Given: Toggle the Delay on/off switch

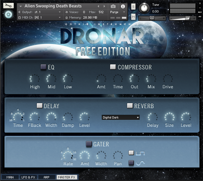Looking at the screenshot, I should pyautogui.click(x=40, y=106).
